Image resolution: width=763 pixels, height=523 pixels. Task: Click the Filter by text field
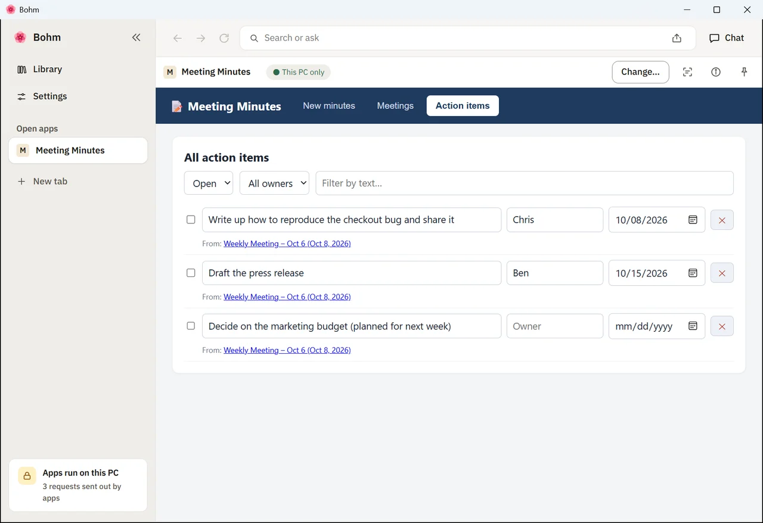525,183
